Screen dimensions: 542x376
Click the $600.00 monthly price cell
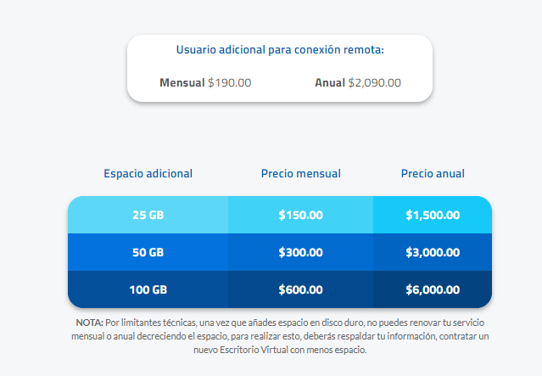pos(301,289)
